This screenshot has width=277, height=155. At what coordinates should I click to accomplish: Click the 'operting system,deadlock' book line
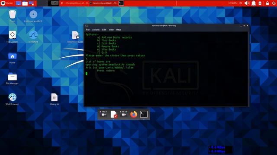[x=110, y=65]
